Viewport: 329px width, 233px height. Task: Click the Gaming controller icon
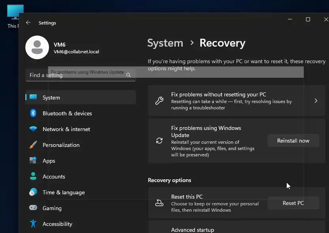(33, 208)
